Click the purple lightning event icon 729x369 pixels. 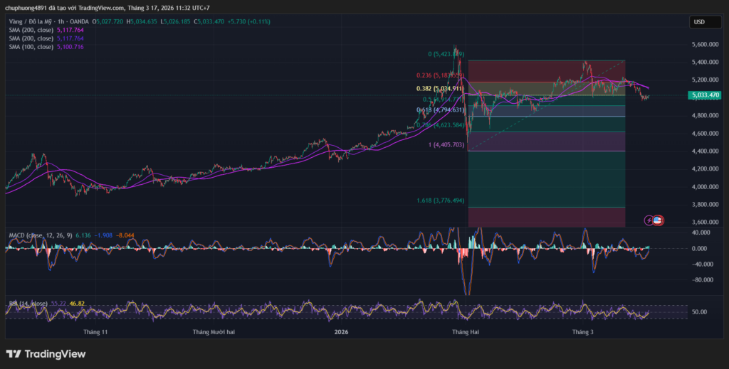click(649, 220)
